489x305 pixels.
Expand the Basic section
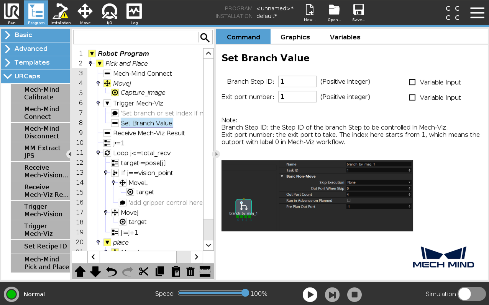tap(36, 35)
